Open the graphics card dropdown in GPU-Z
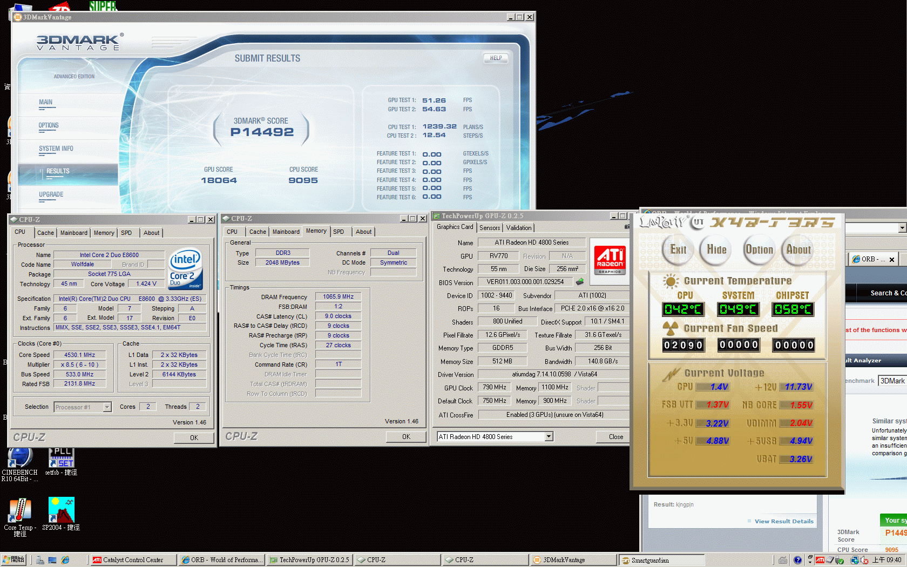 [549, 436]
